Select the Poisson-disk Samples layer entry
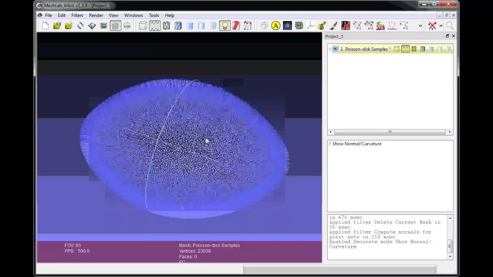This screenshot has height=277, width=493. point(364,49)
